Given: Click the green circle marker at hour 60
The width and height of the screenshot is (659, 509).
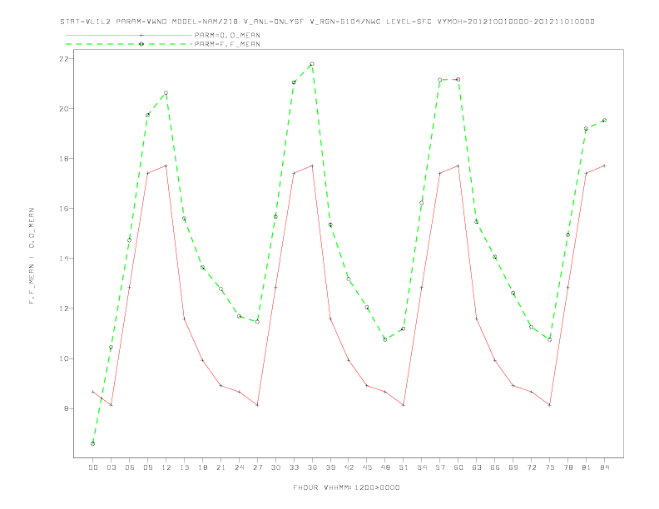Looking at the screenshot, I should [x=458, y=79].
